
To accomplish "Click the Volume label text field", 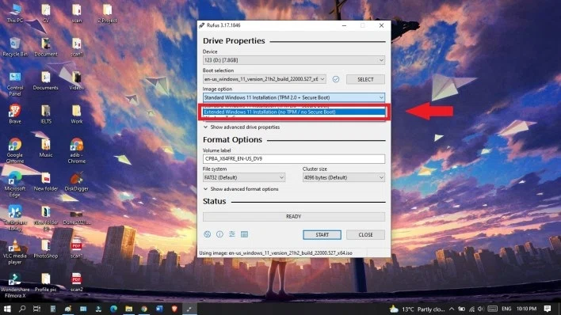I will pyautogui.click(x=294, y=159).
